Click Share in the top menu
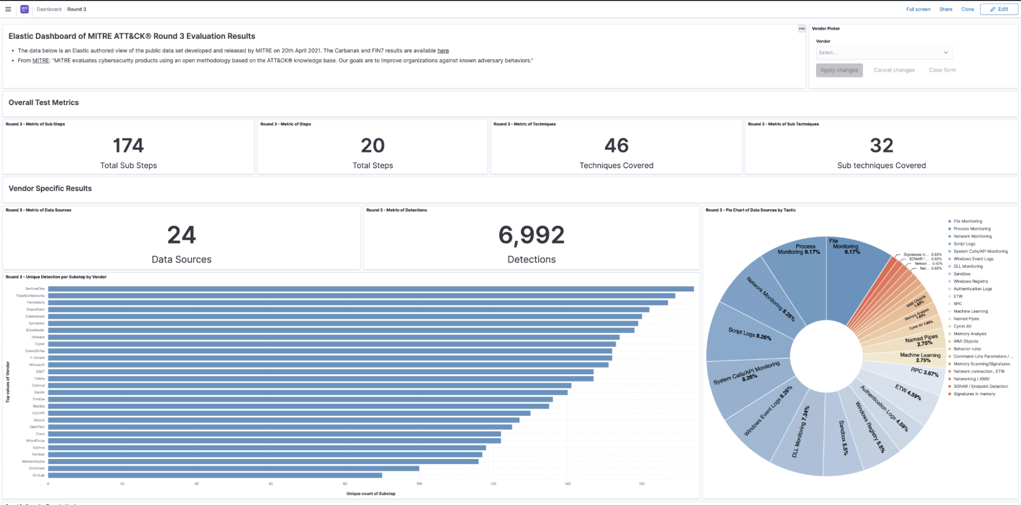 point(945,9)
